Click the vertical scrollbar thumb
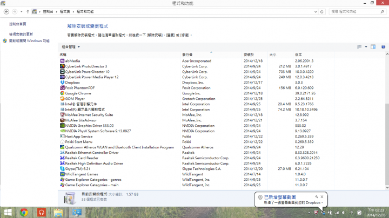 point(387,145)
